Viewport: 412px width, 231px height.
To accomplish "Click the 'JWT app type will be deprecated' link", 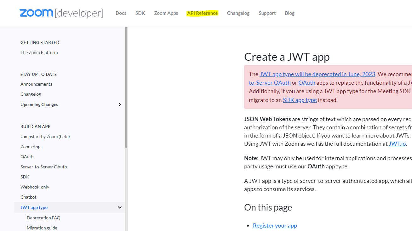I will point(318,74).
